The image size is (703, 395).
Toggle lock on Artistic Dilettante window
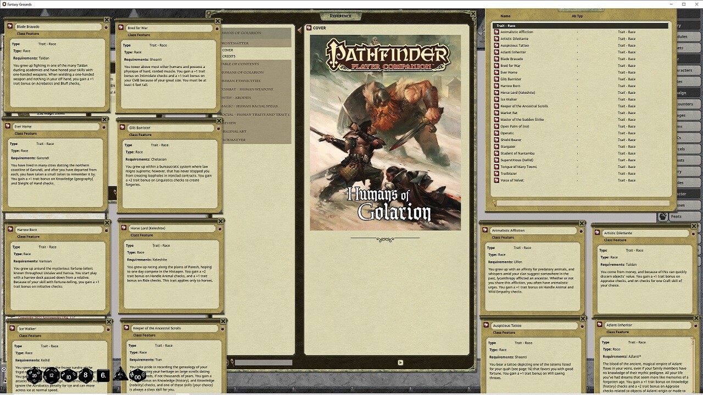pyautogui.click(x=692, y=234)
